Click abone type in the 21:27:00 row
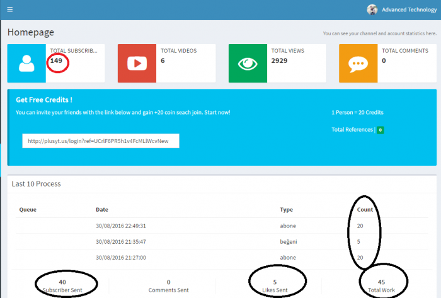The image size is (441, 298). (288, 258)
